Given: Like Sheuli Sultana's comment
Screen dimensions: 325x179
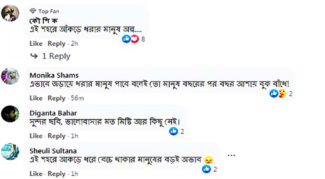Looking at the screenshot, I should [36, 174].
